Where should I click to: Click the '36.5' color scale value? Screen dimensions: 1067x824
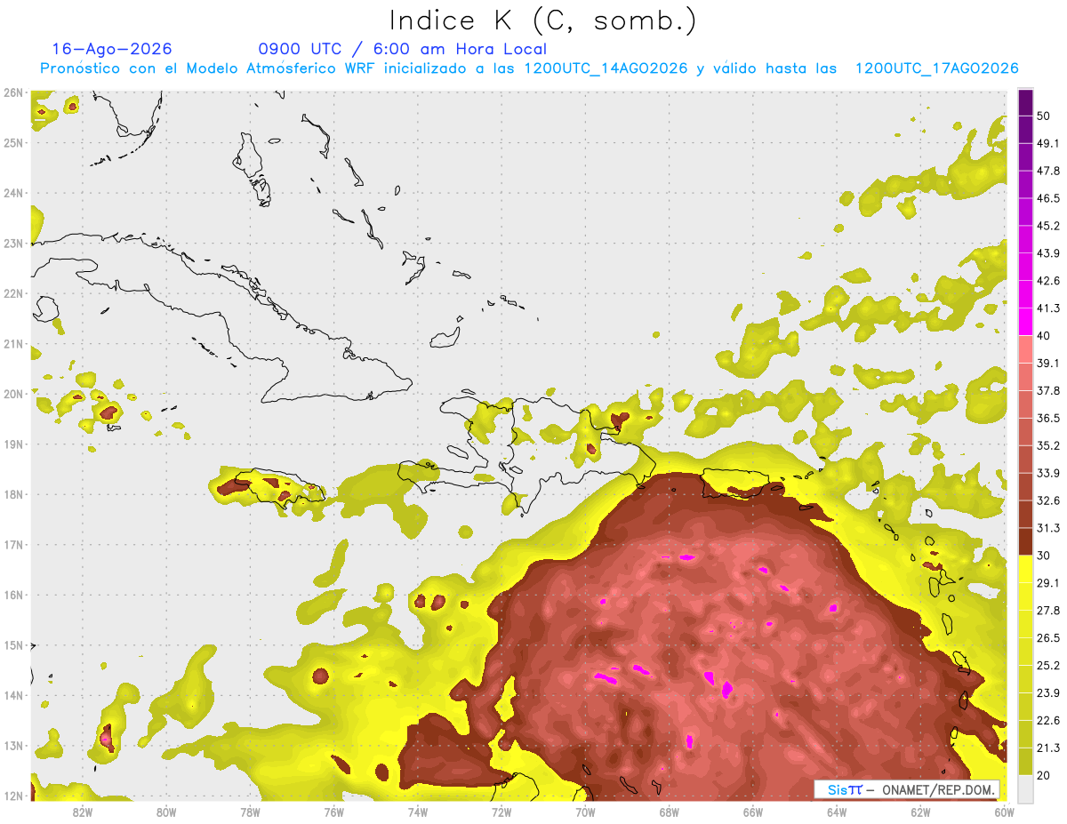(1047, 419)
